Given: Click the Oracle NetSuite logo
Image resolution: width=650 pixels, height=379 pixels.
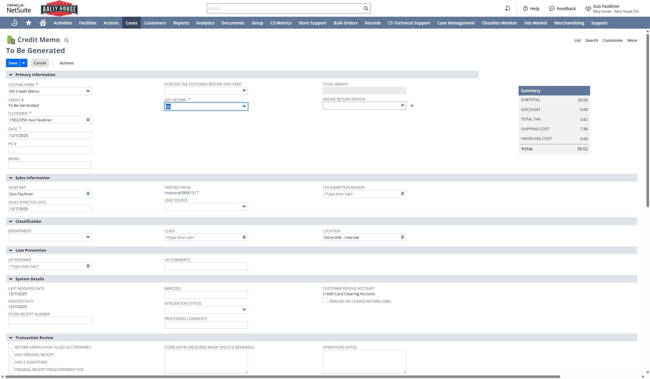Looking at the screenshot, I should [x=19, y=8].
